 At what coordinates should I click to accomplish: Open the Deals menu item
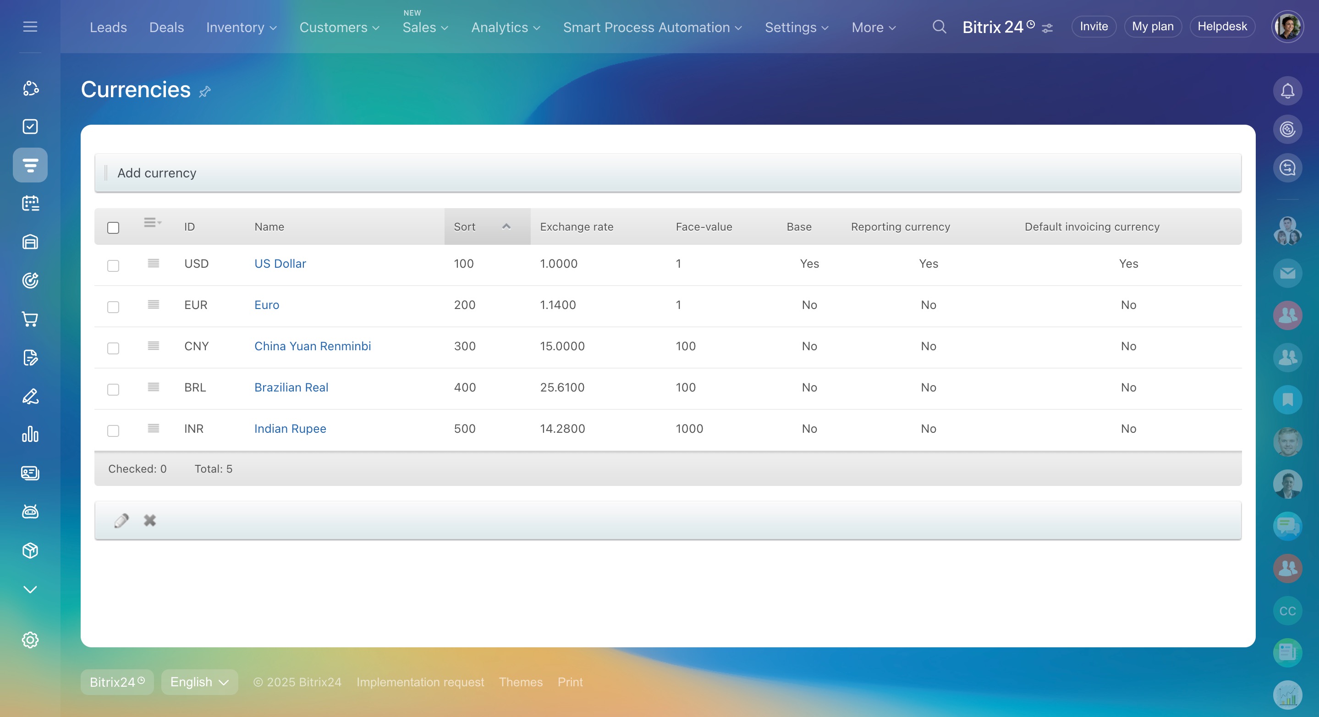pos(166,27)
